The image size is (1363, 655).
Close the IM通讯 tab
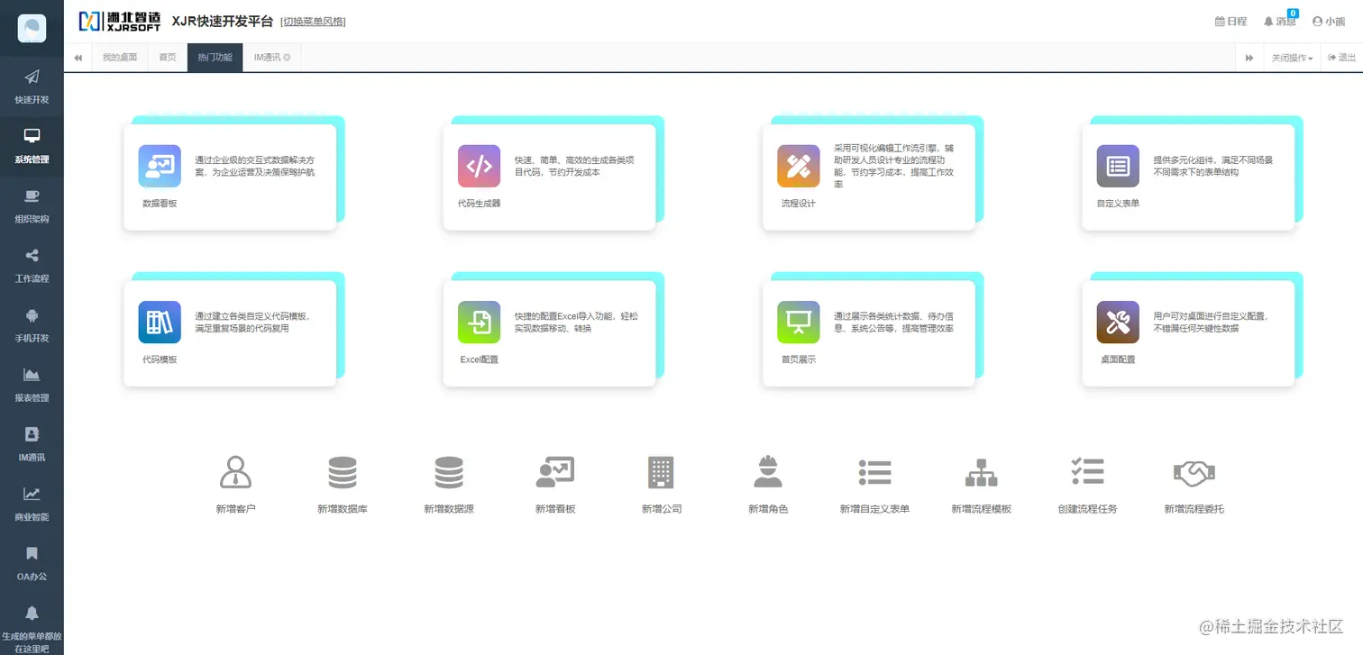click(x=287, y=58)
